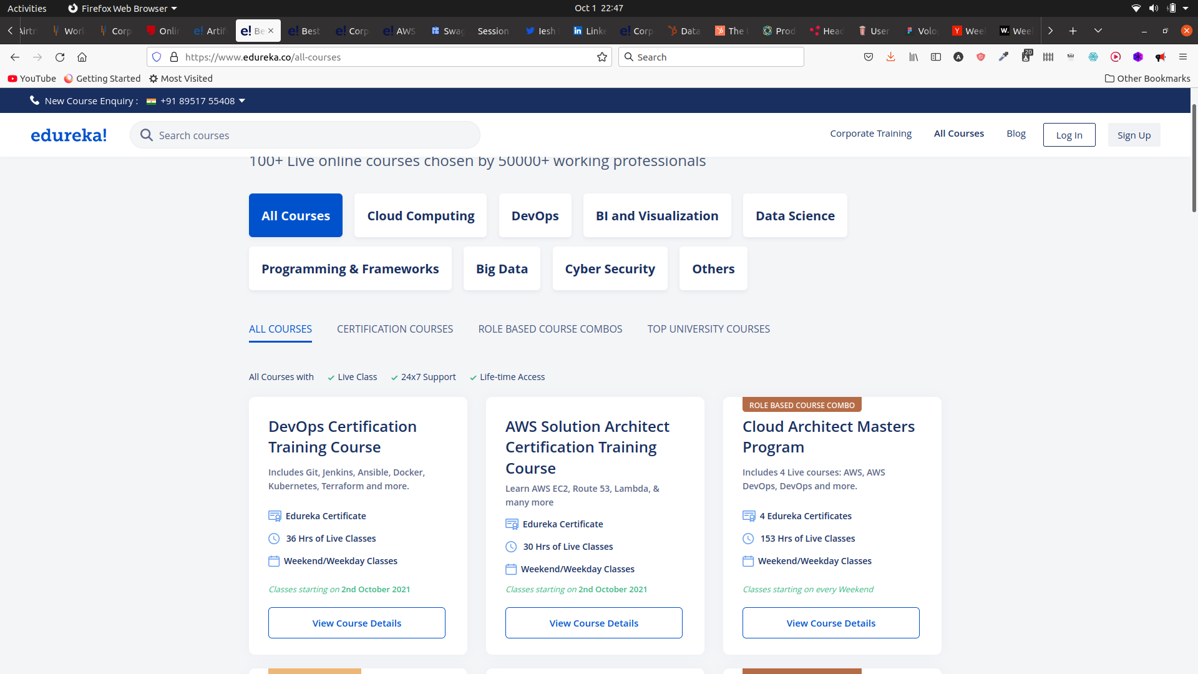Open the Downloads panel
The width and height of the screenshot is (1198, 674).
890,57
